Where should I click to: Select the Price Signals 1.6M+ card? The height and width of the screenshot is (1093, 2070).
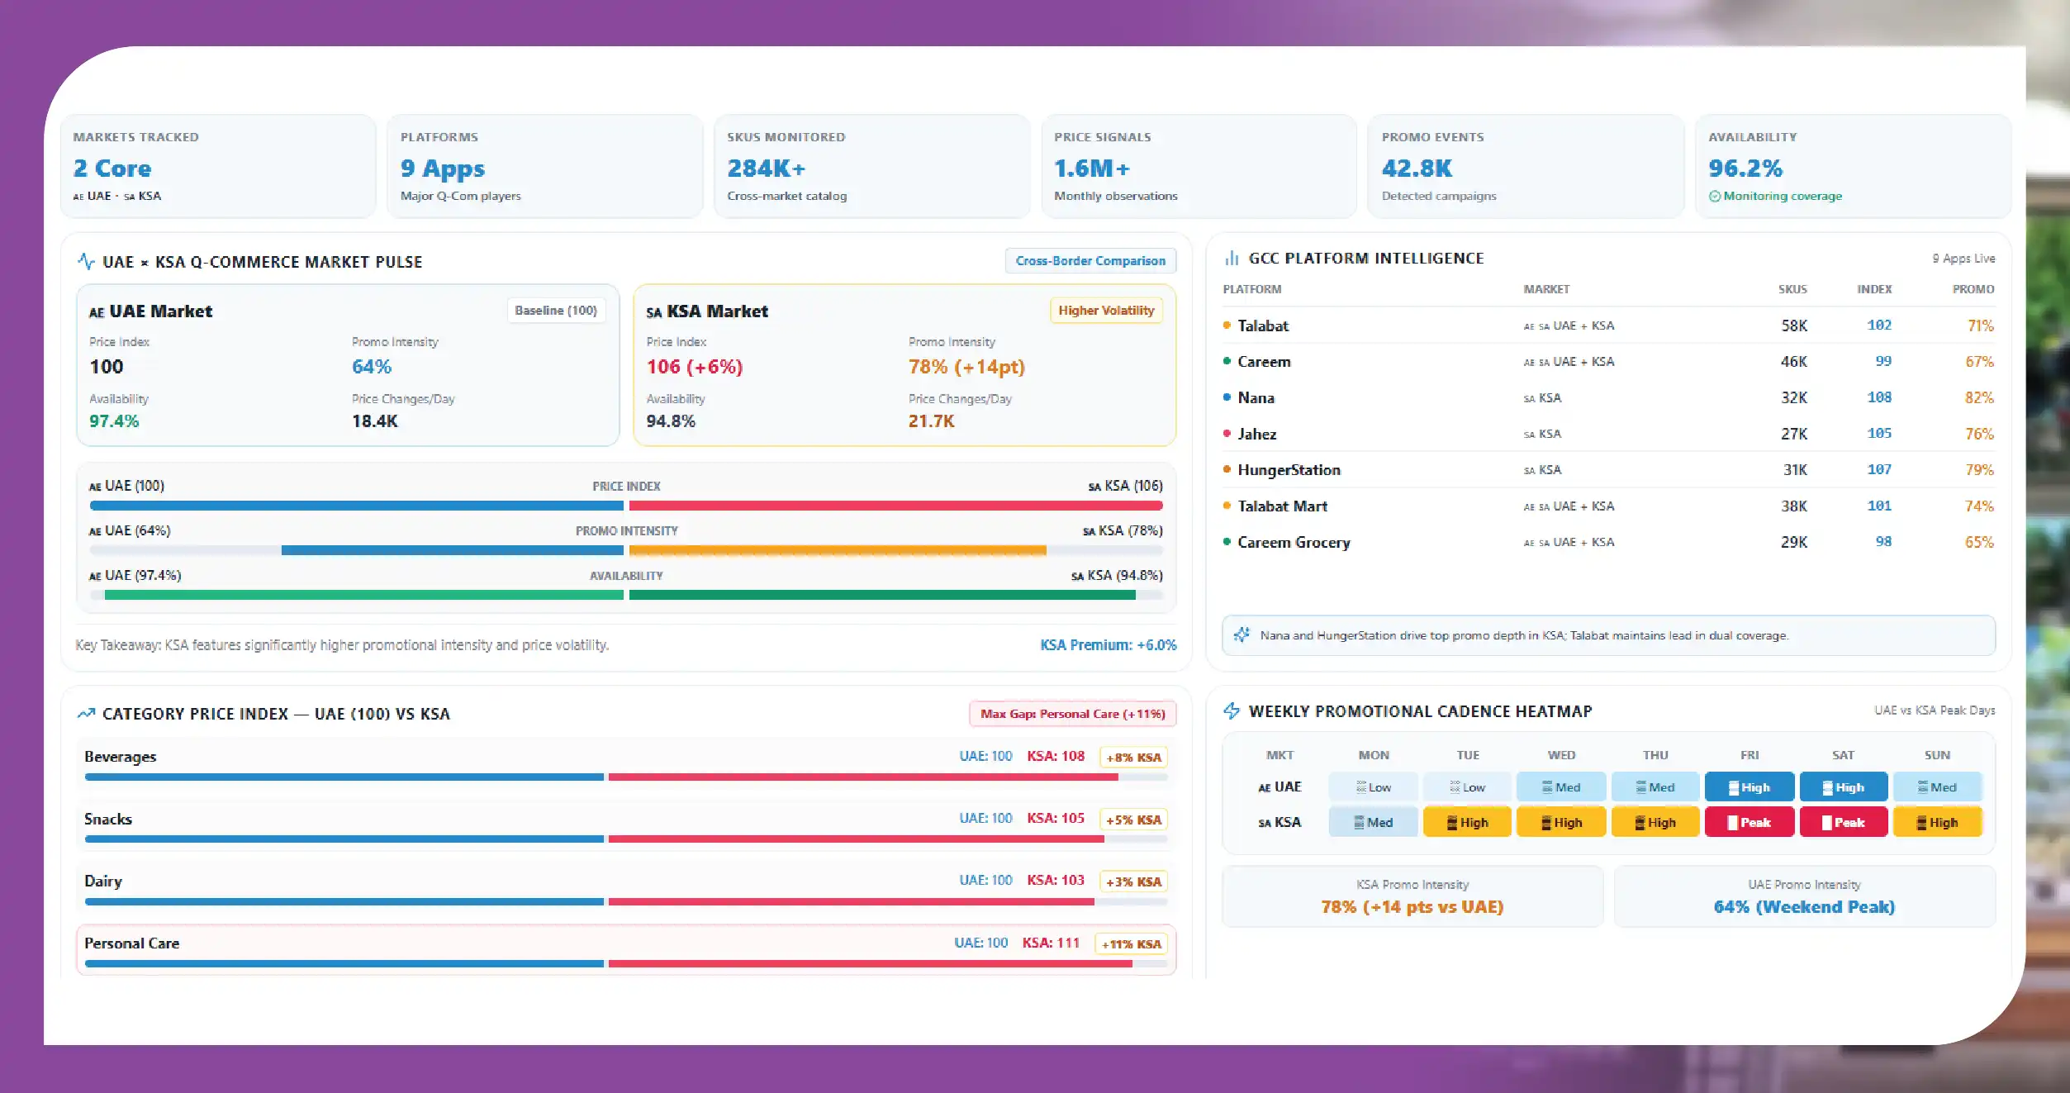1199,166
